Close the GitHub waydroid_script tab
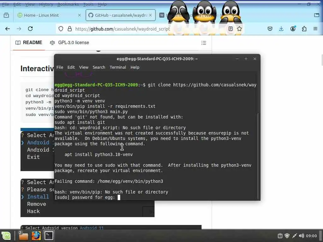 pyautogui.click(x=150, y=15)
